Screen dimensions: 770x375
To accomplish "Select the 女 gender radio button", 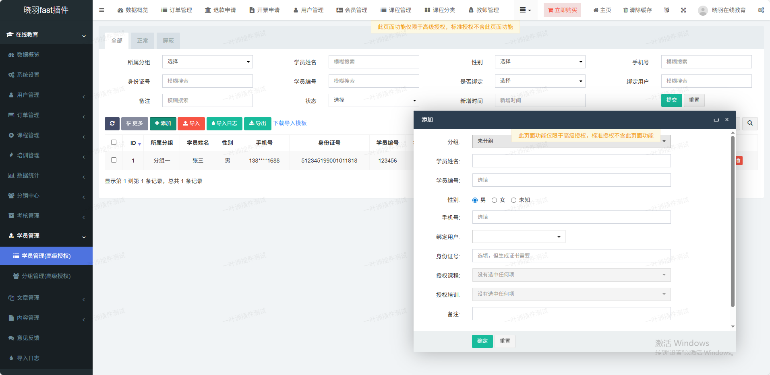I will pos(494,200).
